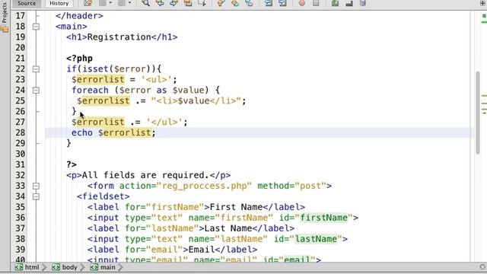The width and height of the screenshot is (487, 274).
Task: Click 'All fields are required.' text
Action: tap(145, 175)
